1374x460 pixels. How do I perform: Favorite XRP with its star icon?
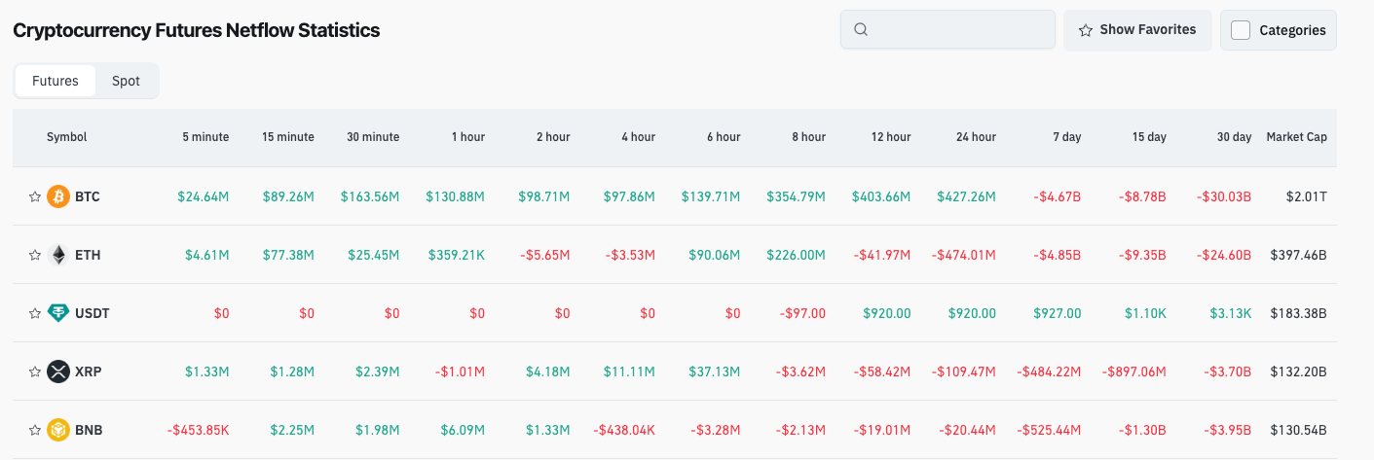coord(35,372)
